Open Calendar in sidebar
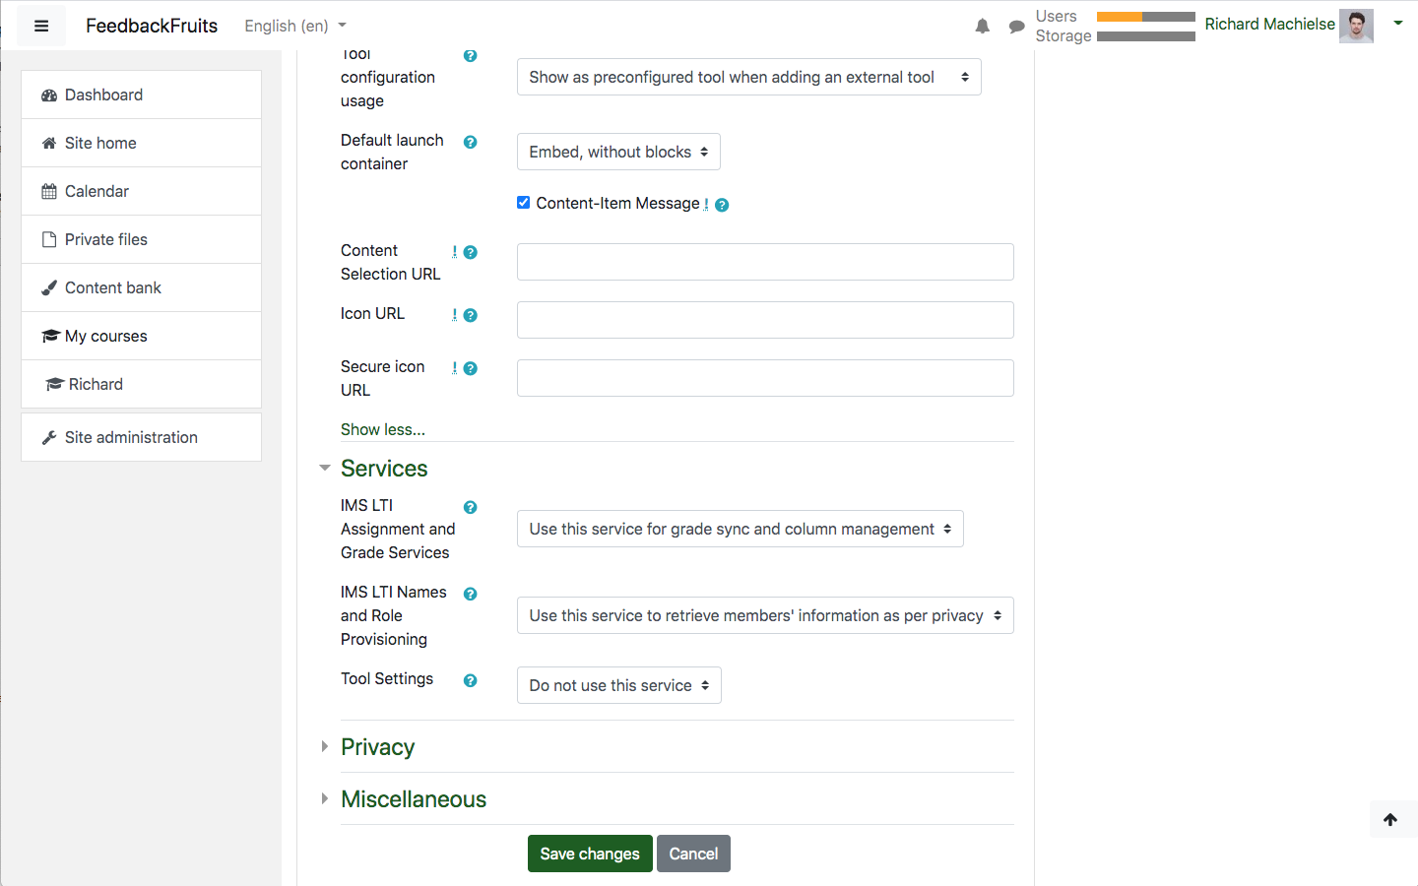The height and width of the screenshot is (886, 1418). (x=141, y=191)
